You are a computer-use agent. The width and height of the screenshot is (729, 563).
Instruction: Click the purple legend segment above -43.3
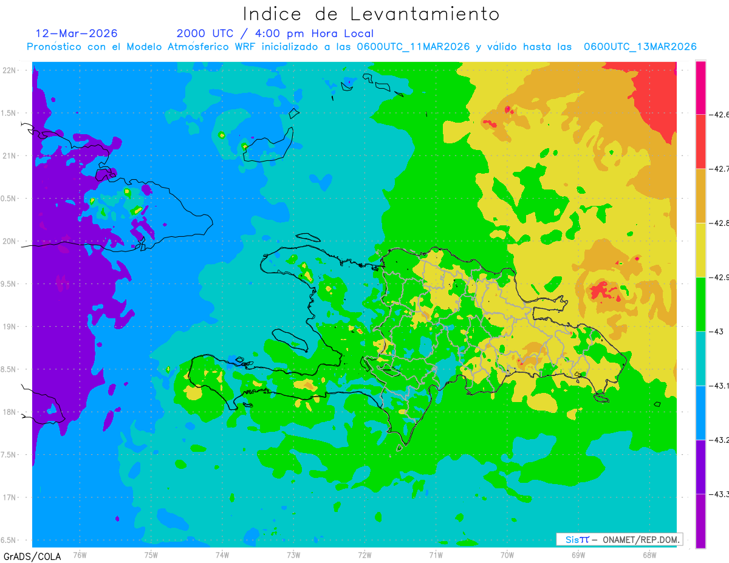700,466
